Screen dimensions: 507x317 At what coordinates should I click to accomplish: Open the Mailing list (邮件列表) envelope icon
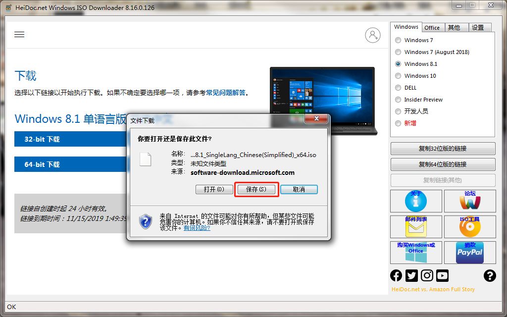click(416, 226)
